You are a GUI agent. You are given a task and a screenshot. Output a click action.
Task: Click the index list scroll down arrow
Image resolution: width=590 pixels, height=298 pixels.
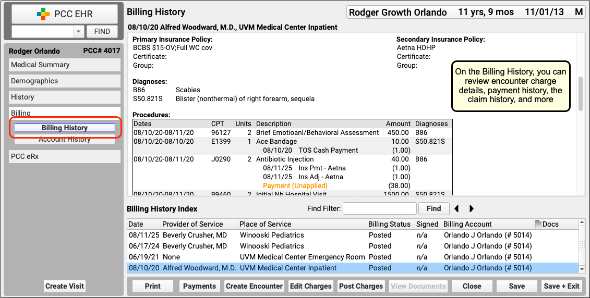pos(582,269)
